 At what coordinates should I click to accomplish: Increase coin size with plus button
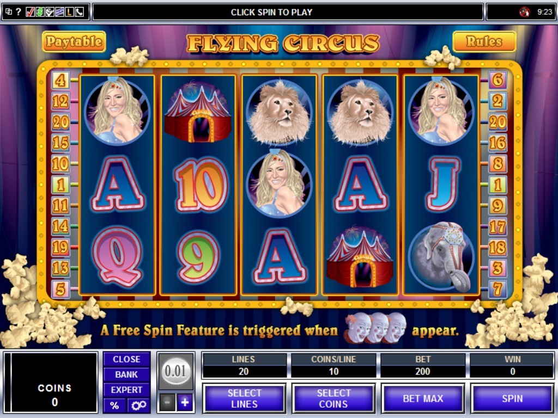pyautogui.click(x=185, y=402)
